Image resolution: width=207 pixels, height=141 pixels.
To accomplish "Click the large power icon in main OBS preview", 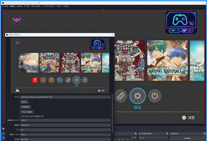I will 155,96.
